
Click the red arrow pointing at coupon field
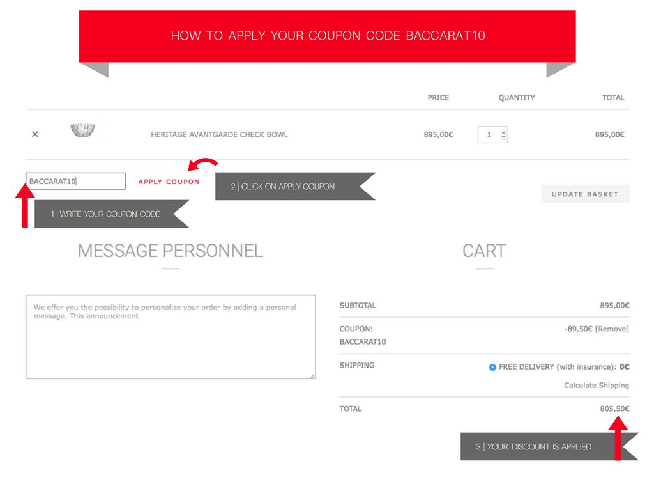(x=25, y=205)
